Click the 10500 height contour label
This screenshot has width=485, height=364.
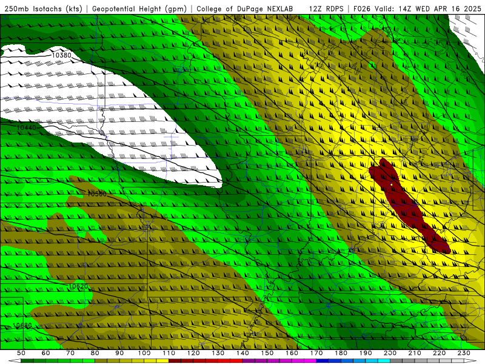(96, 194)
